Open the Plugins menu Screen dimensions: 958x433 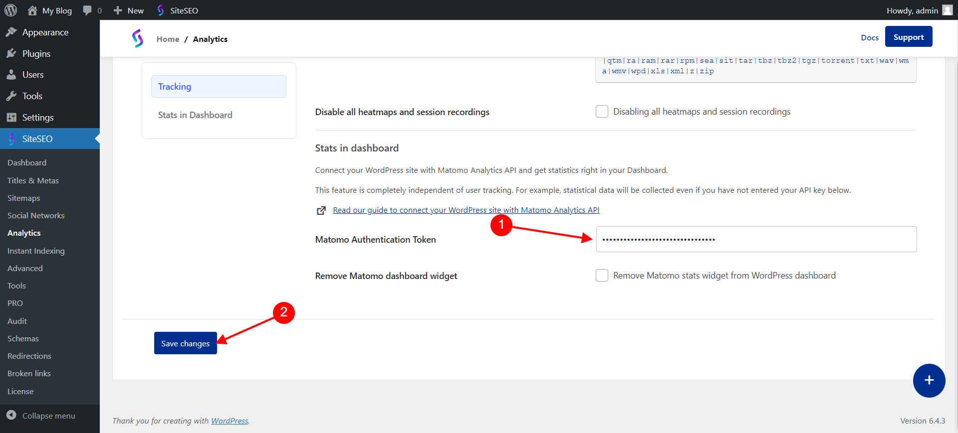coord(50,54)
